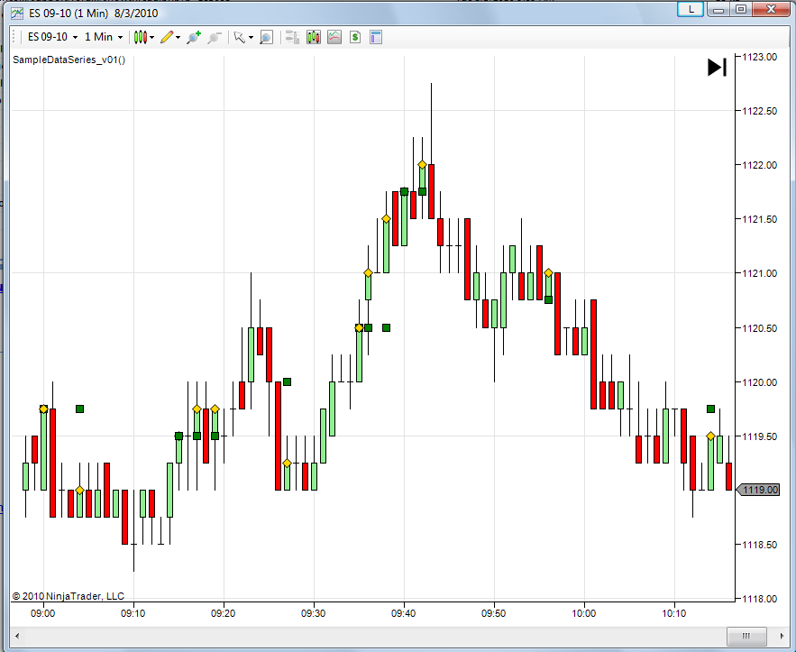Click the 09:10 time axis label

point(133,613)
